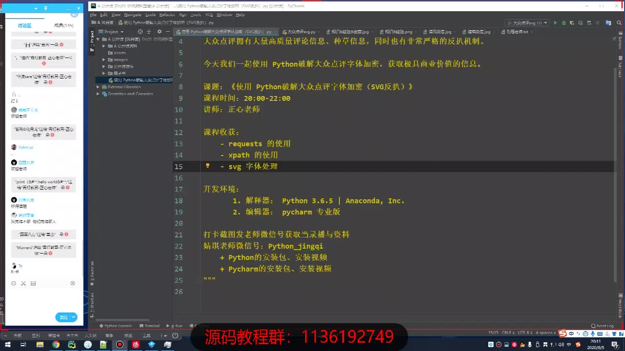Open the Terminal tool window

pos(149,326)
